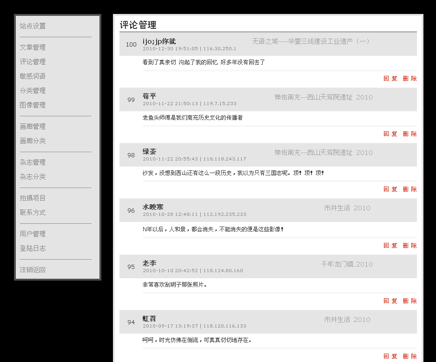Reply to comment 96 by 水映寒

pos(390,245)
